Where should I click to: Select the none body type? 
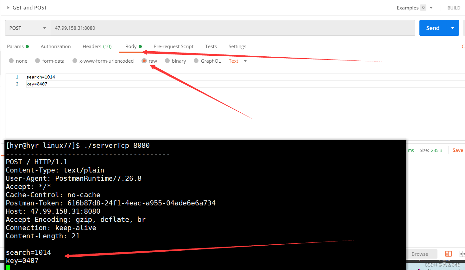click(x=18, y=61)
